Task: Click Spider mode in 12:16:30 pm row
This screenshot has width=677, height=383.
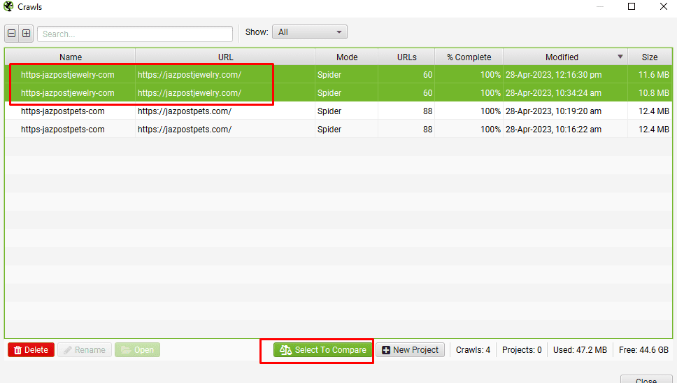Action: point(329,74)
